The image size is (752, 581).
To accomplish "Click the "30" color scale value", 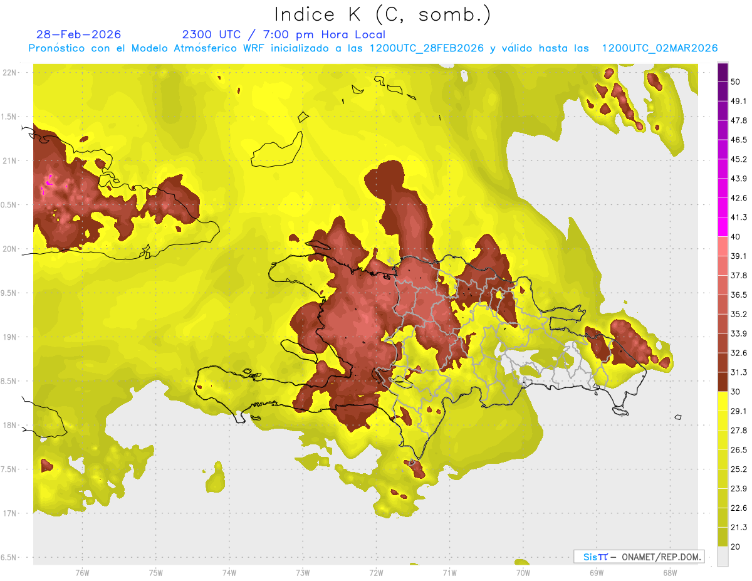I will click(736, 392).
